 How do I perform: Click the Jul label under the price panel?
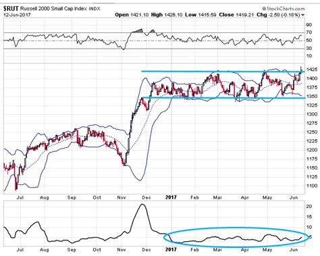click(20, 197)
